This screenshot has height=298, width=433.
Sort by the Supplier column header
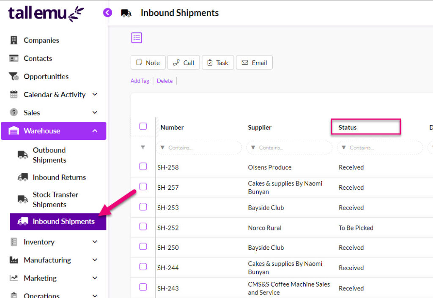pos(260,128)
